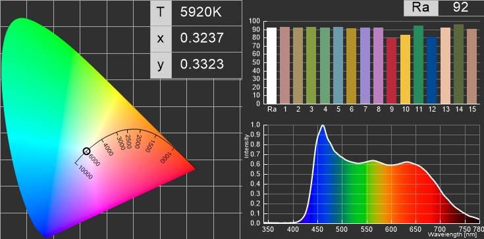Click the Intensity axis label
Screen dimensions: 484x239
coord(247,146)
